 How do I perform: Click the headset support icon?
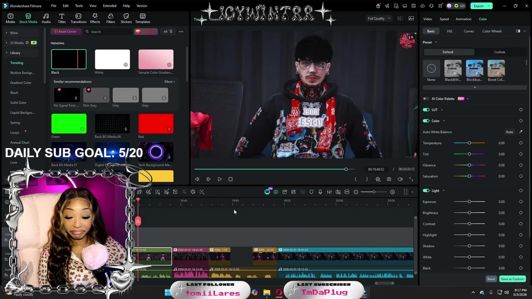[x=431, y=6]
